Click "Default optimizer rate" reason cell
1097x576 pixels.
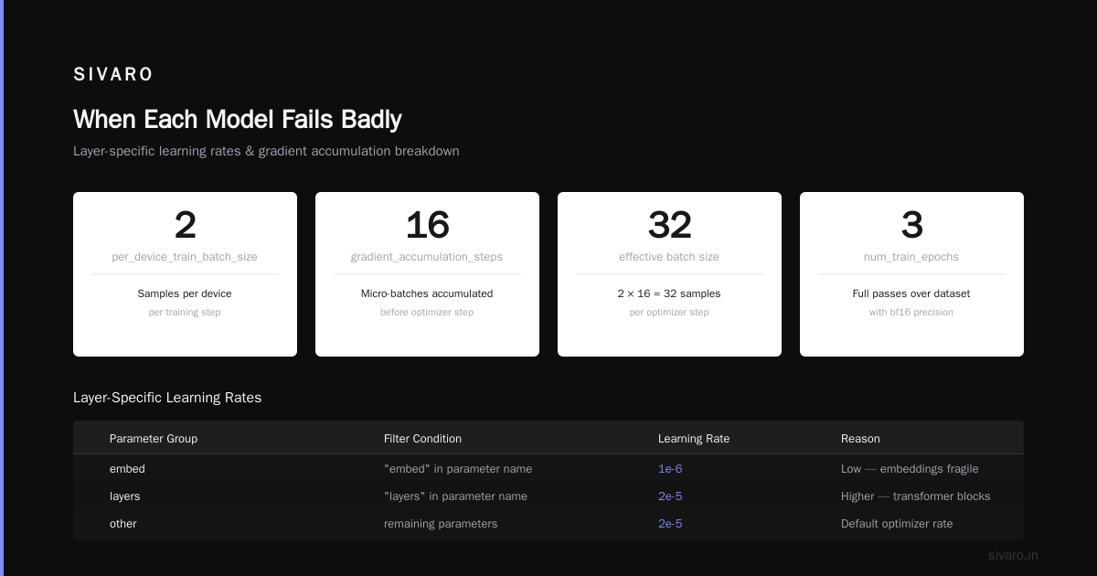point(897,524)
